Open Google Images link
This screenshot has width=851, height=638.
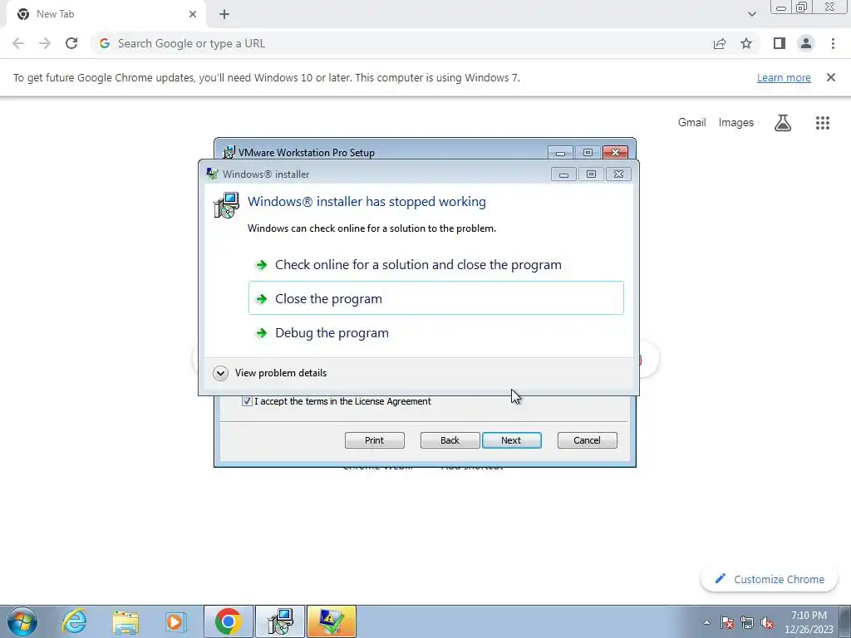pos(736,123)
